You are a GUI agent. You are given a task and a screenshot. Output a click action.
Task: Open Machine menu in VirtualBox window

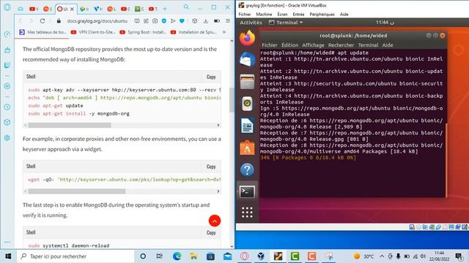(264, 14)
